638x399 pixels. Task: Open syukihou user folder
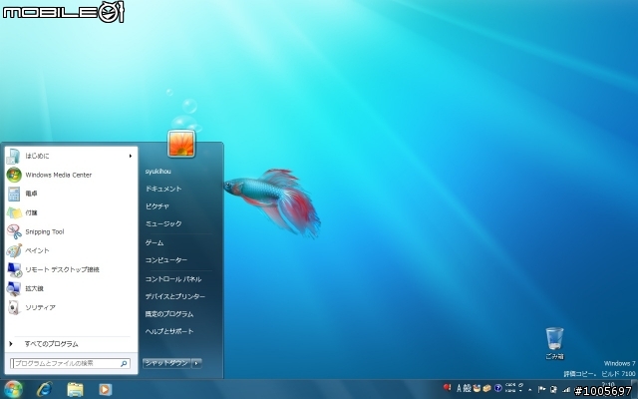(x=159, y=172)
